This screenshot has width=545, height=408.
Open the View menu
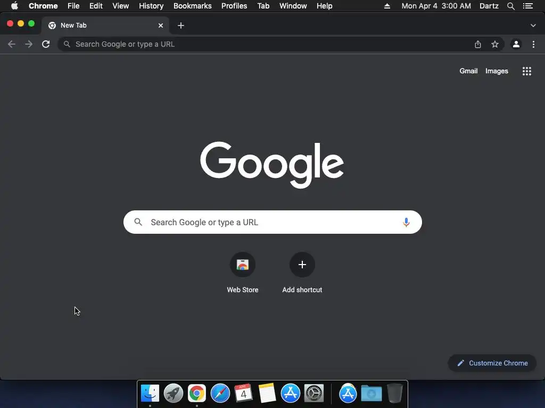click(x=121, y=6)
